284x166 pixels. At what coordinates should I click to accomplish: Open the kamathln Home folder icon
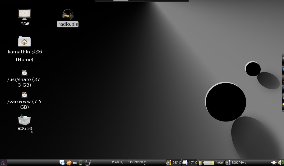24,41
